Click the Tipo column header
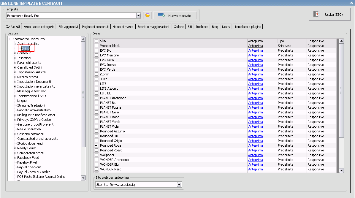 [x=292, y=41]
